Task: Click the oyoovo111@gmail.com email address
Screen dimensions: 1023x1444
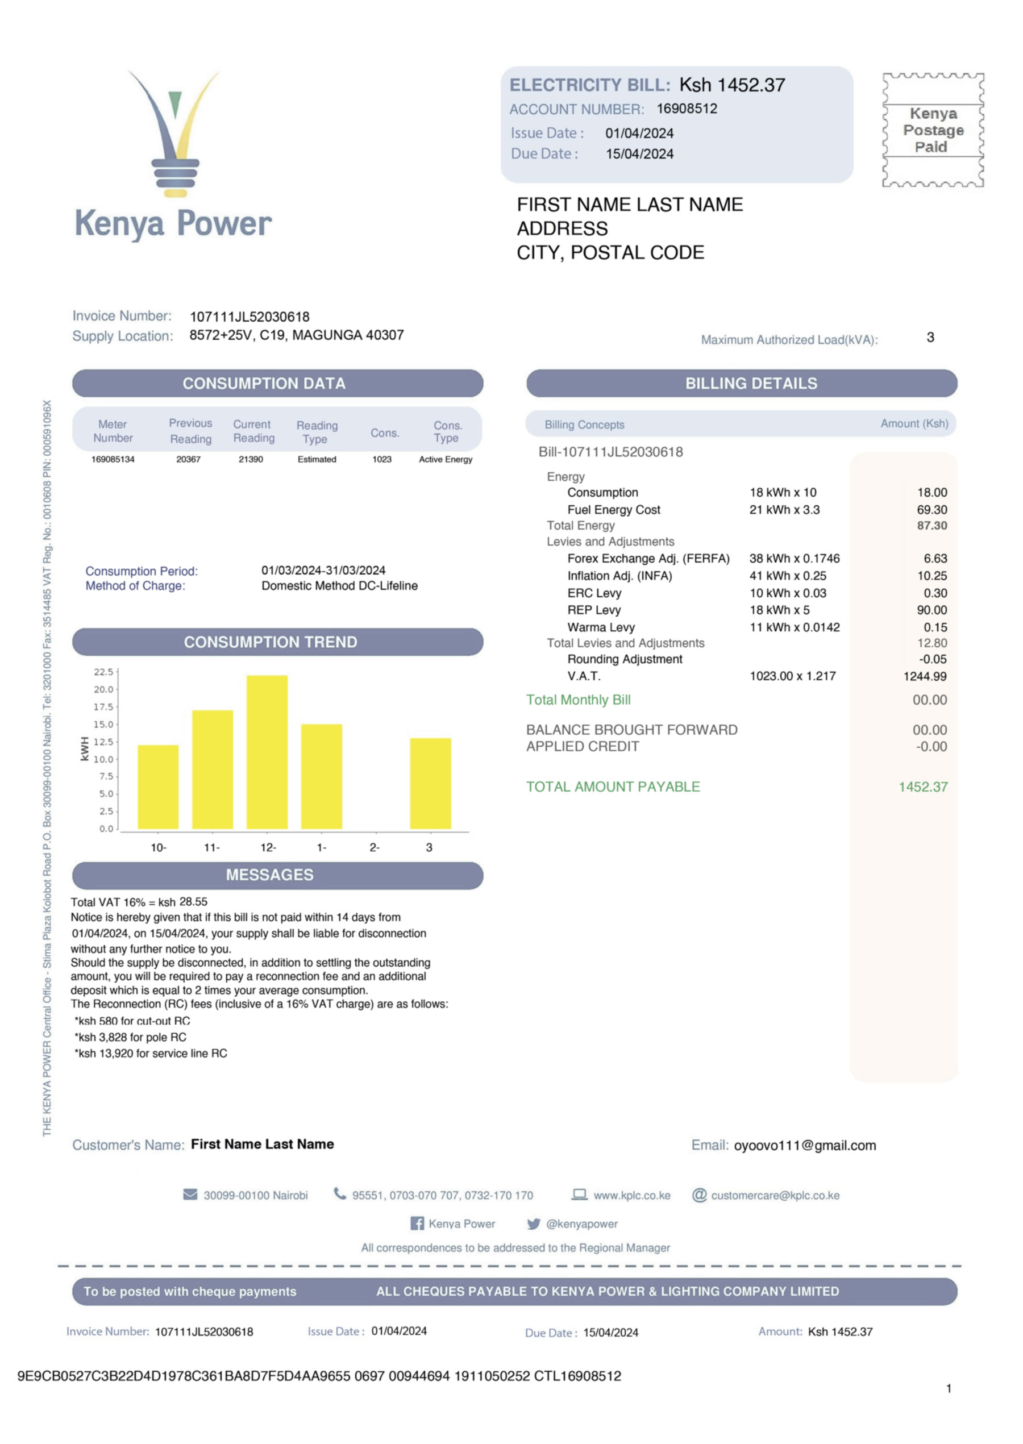Action: point(804,1146)
